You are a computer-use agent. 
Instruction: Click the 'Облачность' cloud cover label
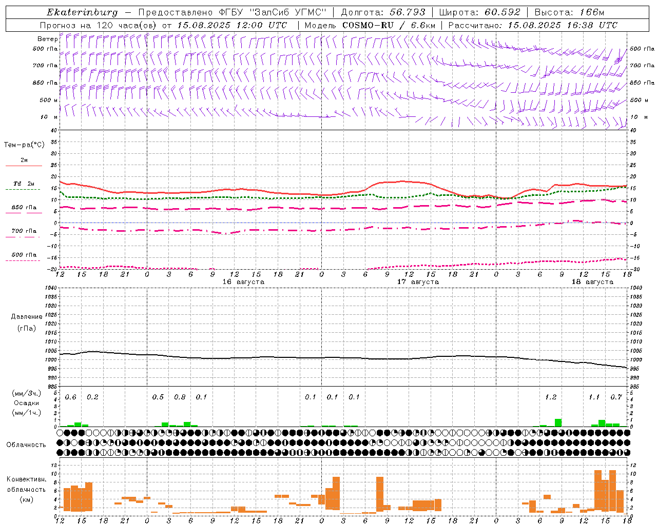[26, 445]
